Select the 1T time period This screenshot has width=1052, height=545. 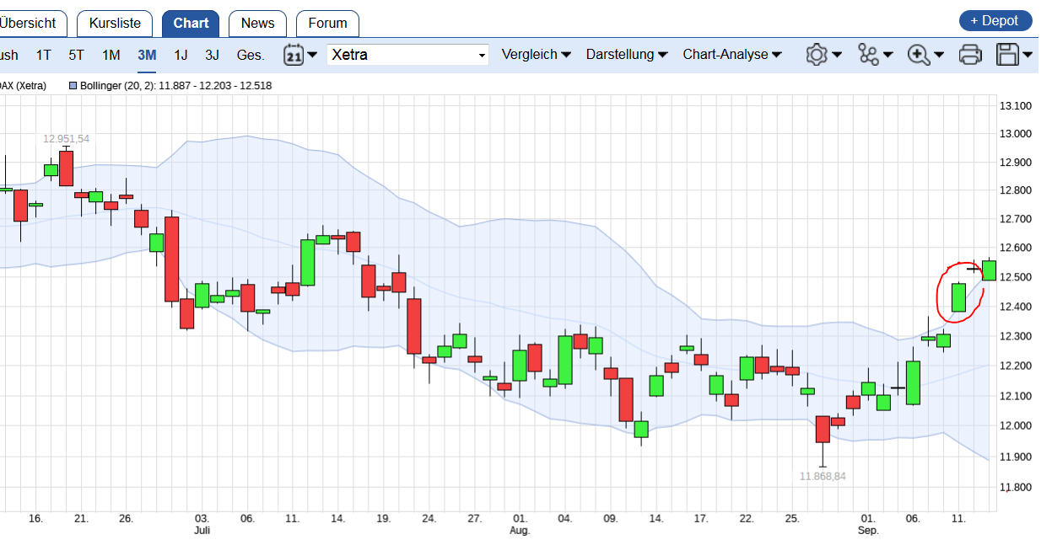[43, 54]
